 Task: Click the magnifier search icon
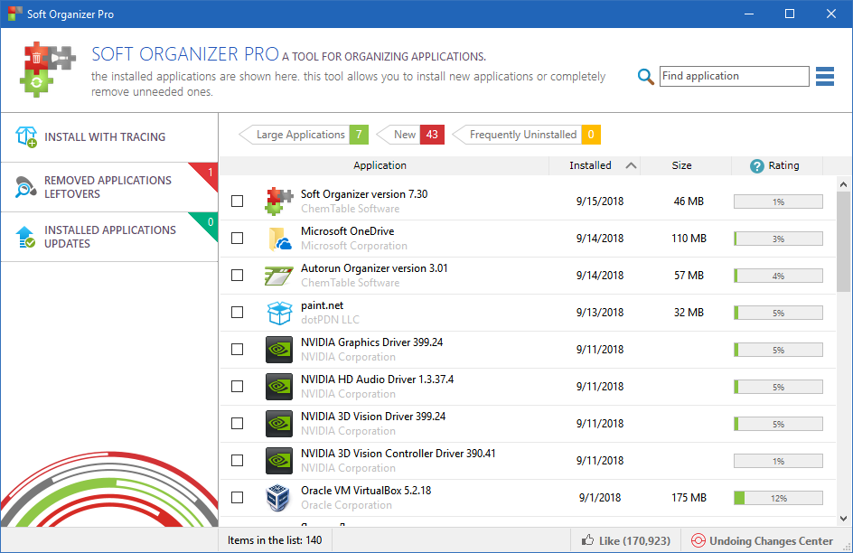pos(645,77)
